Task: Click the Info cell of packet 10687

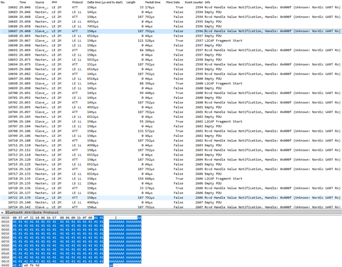Action: coord(272,31)
